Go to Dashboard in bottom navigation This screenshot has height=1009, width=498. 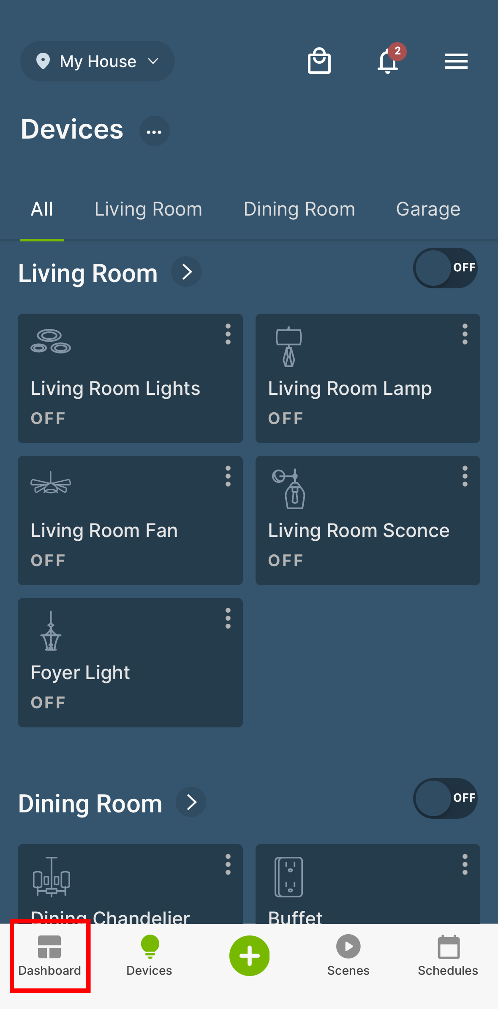(x=50, y=956)
